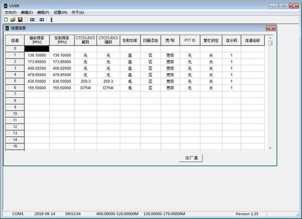Click the 扫描添加 column header
This screenshot has width=302, height=219.
click(150, 40)
